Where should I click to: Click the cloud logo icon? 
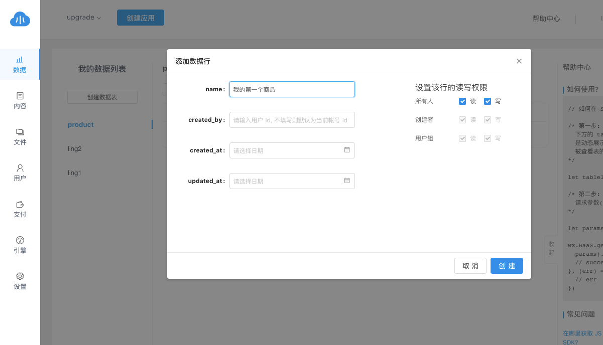(x=20, y=20)
